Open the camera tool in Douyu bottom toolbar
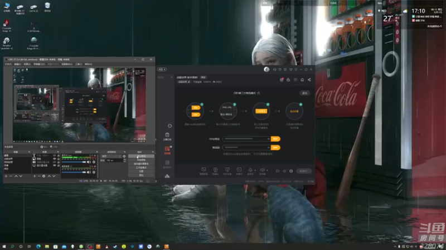Image resolution: width=446 pixels, height=250 pixels. pyautogui.click(x=215, y=170)
